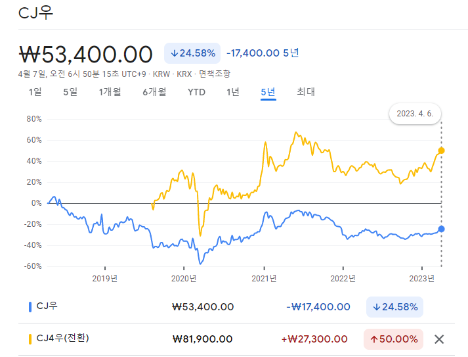Click the 2022년 axis label
This screenshot has height=357, width=468.
343,279
